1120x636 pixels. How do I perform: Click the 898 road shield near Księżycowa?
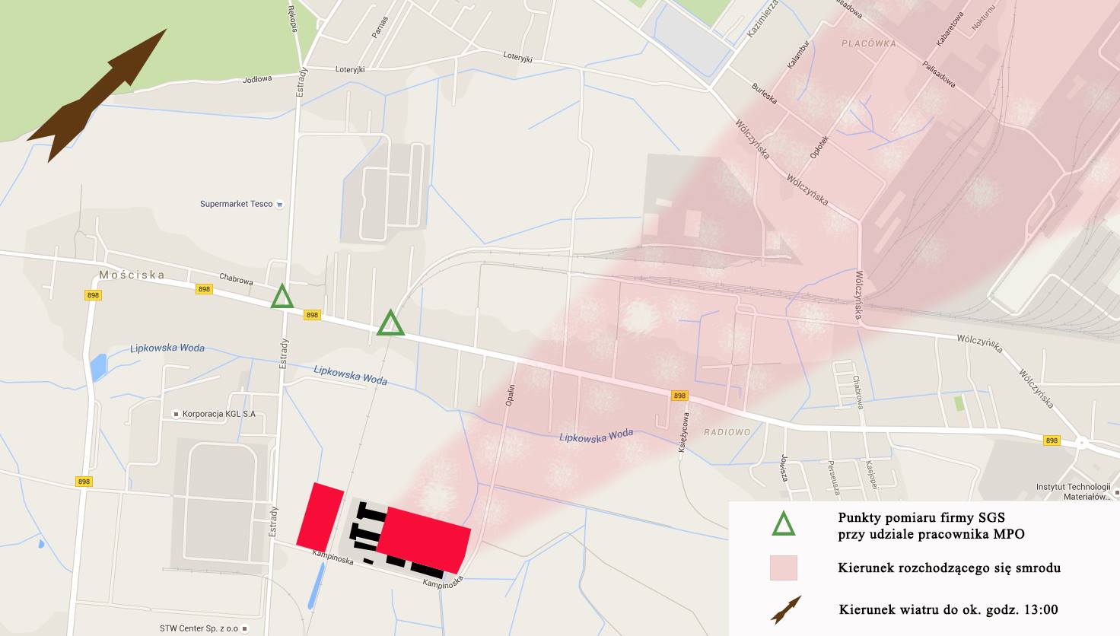click(679, 396)
